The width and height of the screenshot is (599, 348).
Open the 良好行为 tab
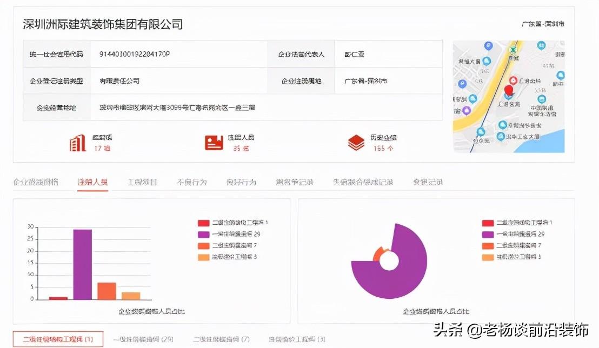pos(241,182)
